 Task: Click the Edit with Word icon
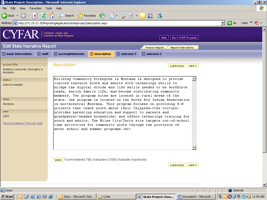[x=131, y=16]
